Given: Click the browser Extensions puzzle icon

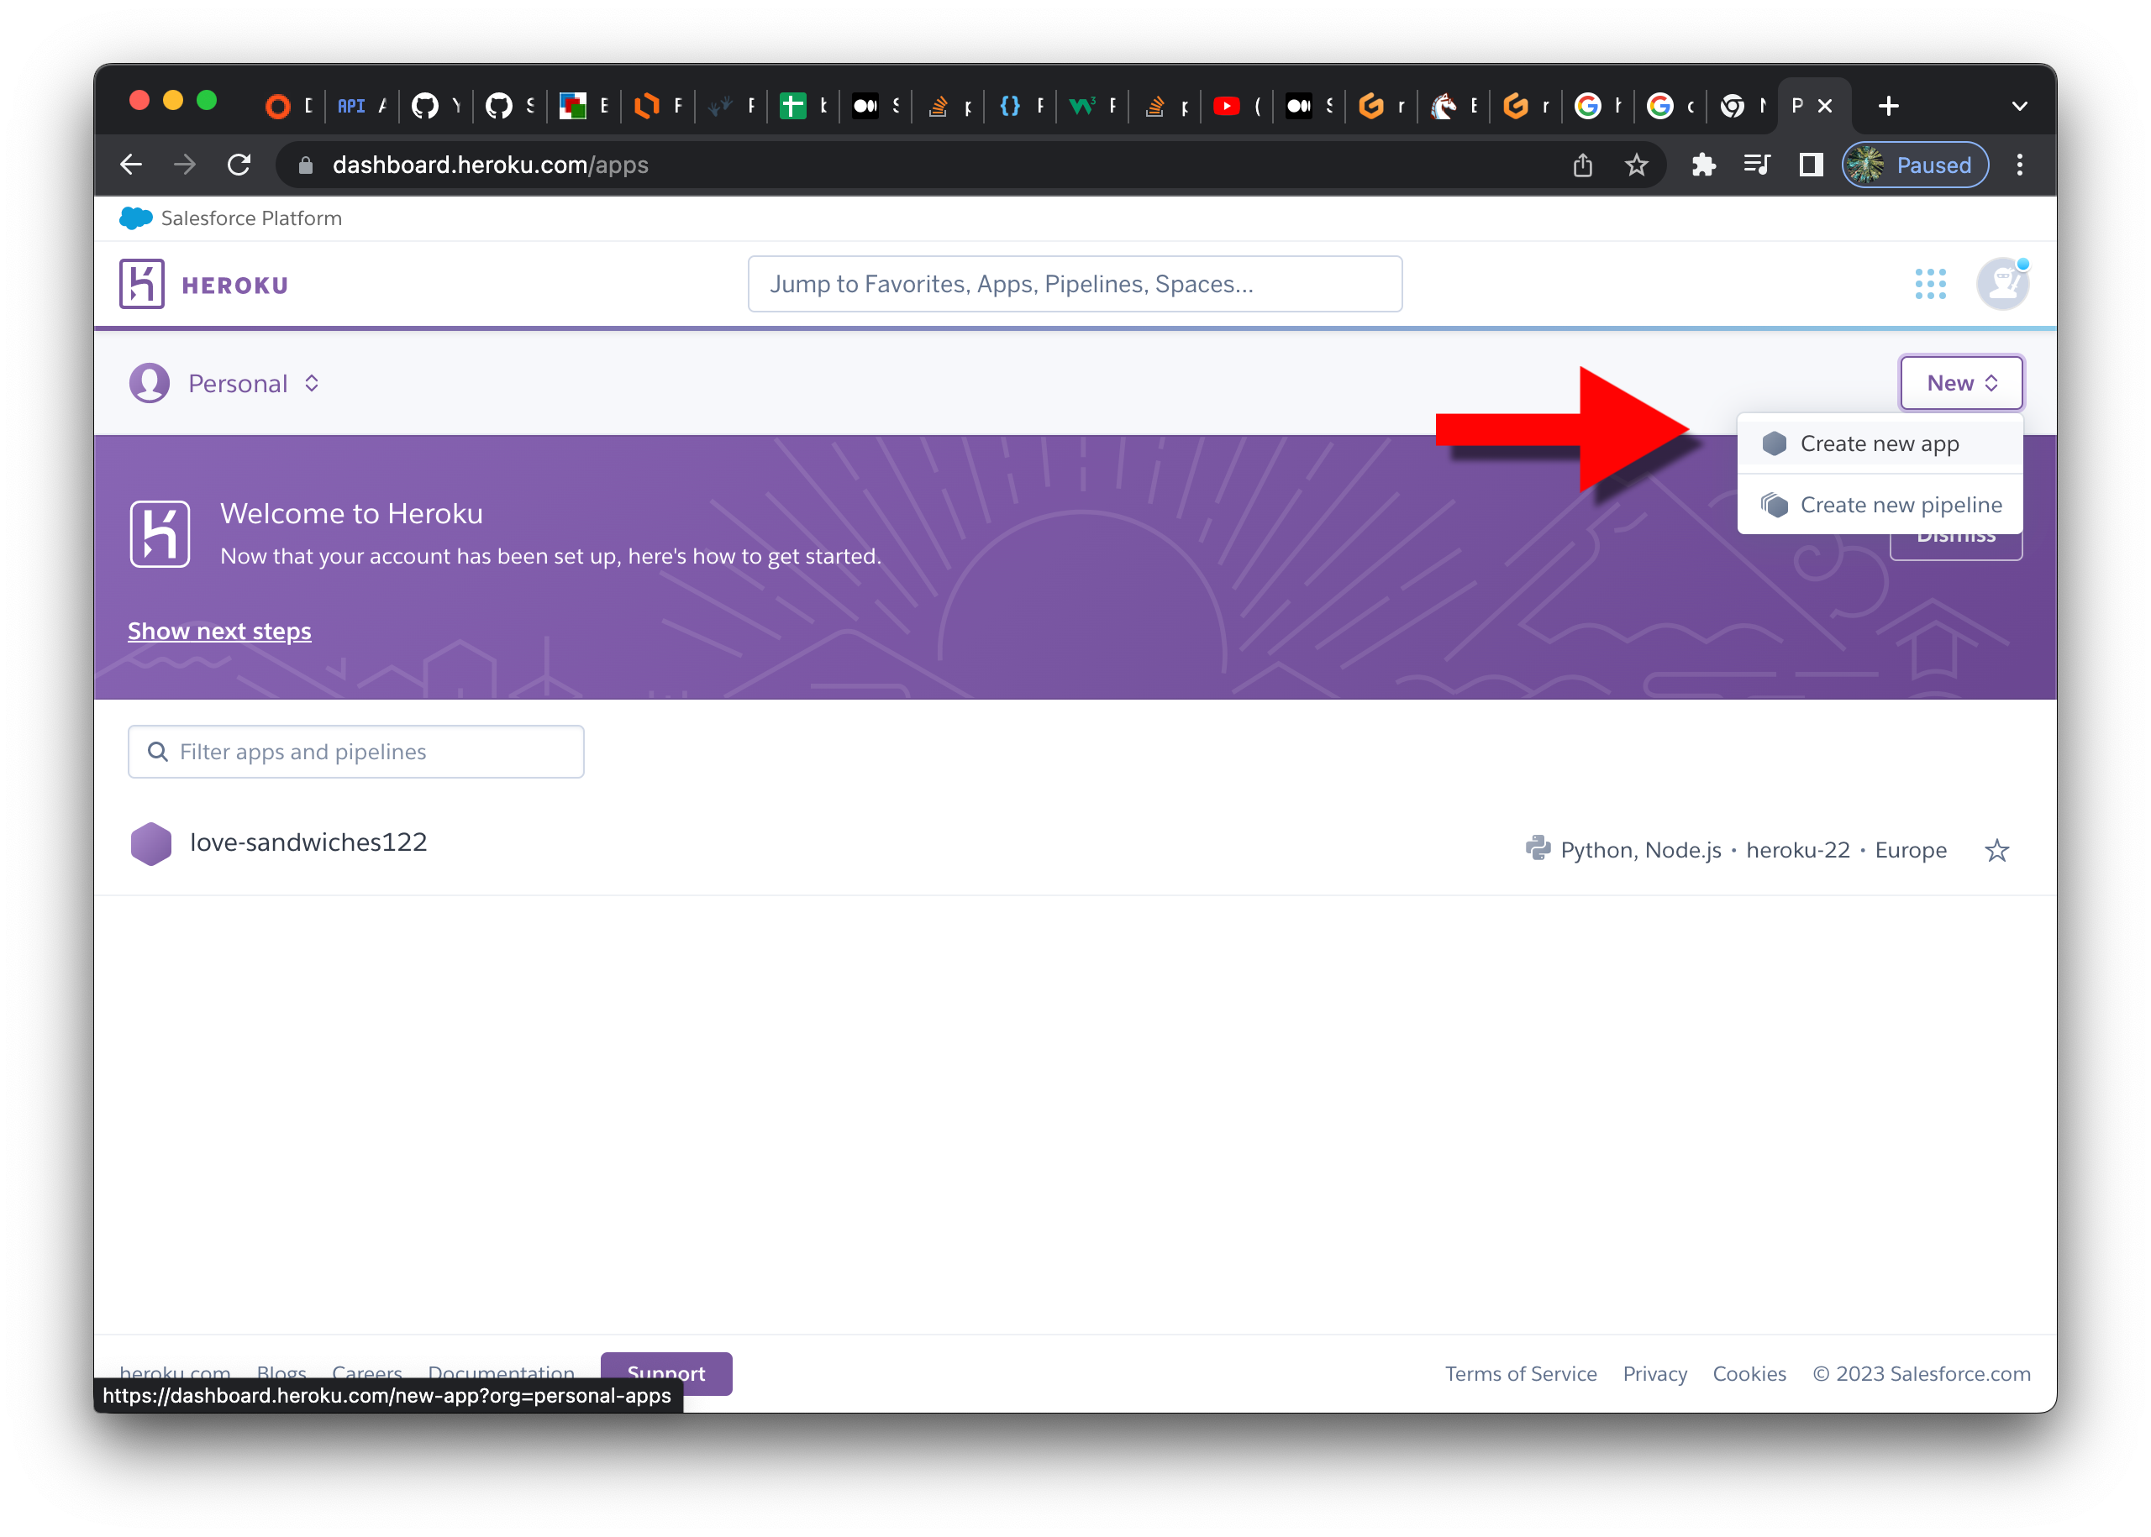Looking at the screenshot, I should [x=1703, y=165].
